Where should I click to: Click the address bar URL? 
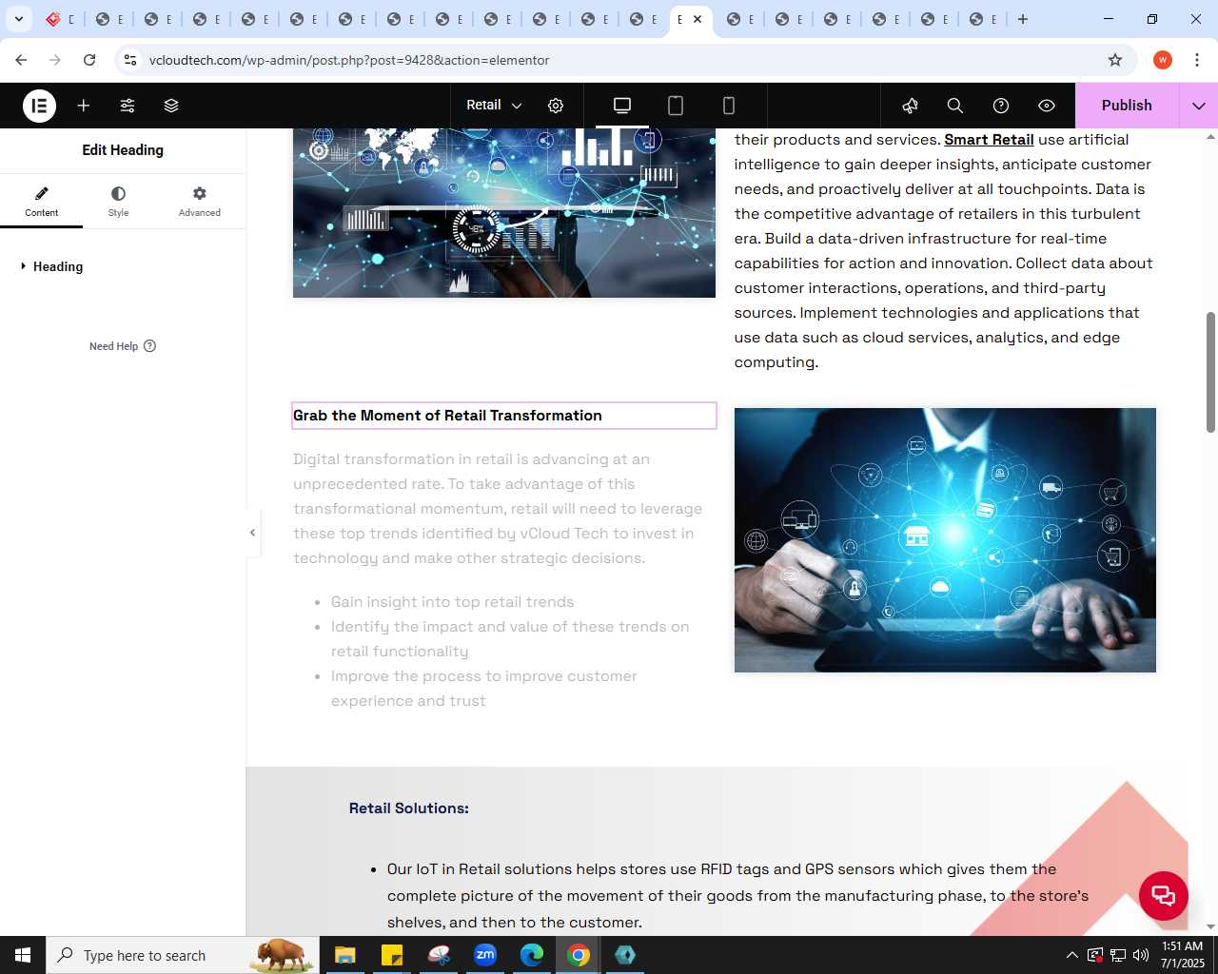click(x=349, y=60)
